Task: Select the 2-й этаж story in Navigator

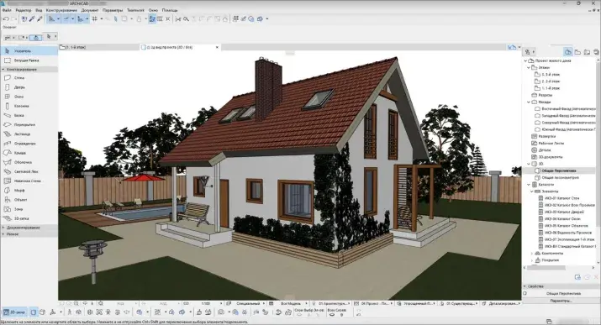Action: click(551, 81)
